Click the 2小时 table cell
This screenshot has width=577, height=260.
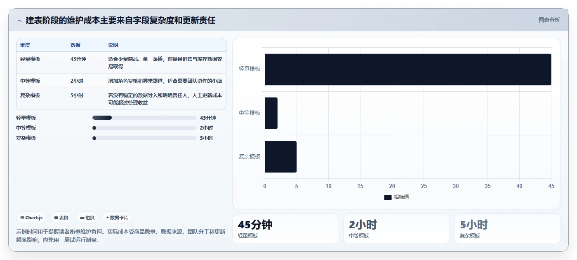(77, 81)
